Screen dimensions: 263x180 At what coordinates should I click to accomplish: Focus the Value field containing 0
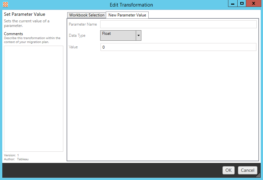click(x=178, y=47)
